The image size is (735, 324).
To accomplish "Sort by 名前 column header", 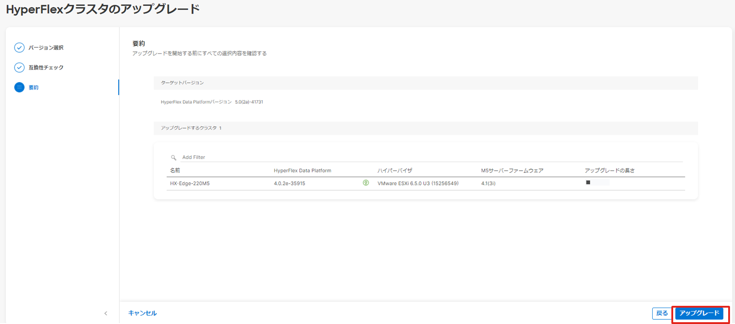I will (175, 171).
